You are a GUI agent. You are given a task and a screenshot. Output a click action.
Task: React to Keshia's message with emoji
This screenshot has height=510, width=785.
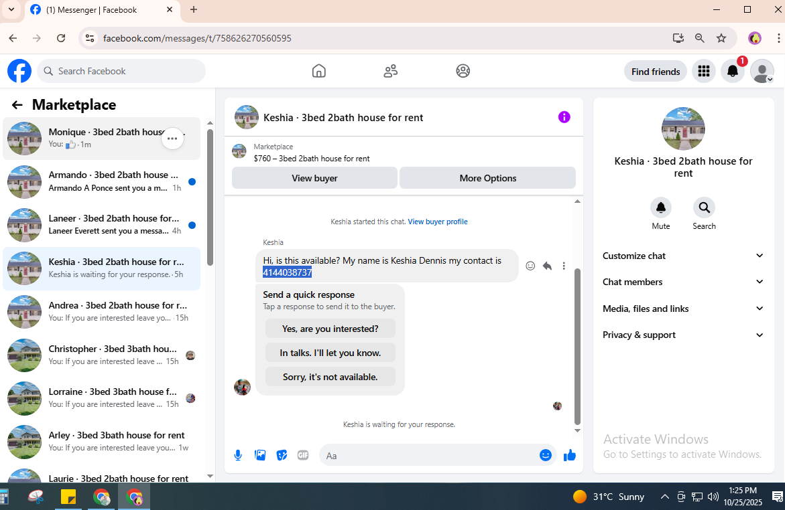pos(530,266)
